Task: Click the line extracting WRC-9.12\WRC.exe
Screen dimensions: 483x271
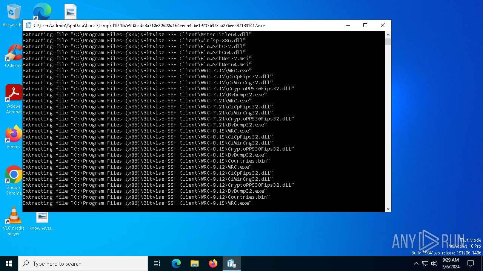Action: 137,167
